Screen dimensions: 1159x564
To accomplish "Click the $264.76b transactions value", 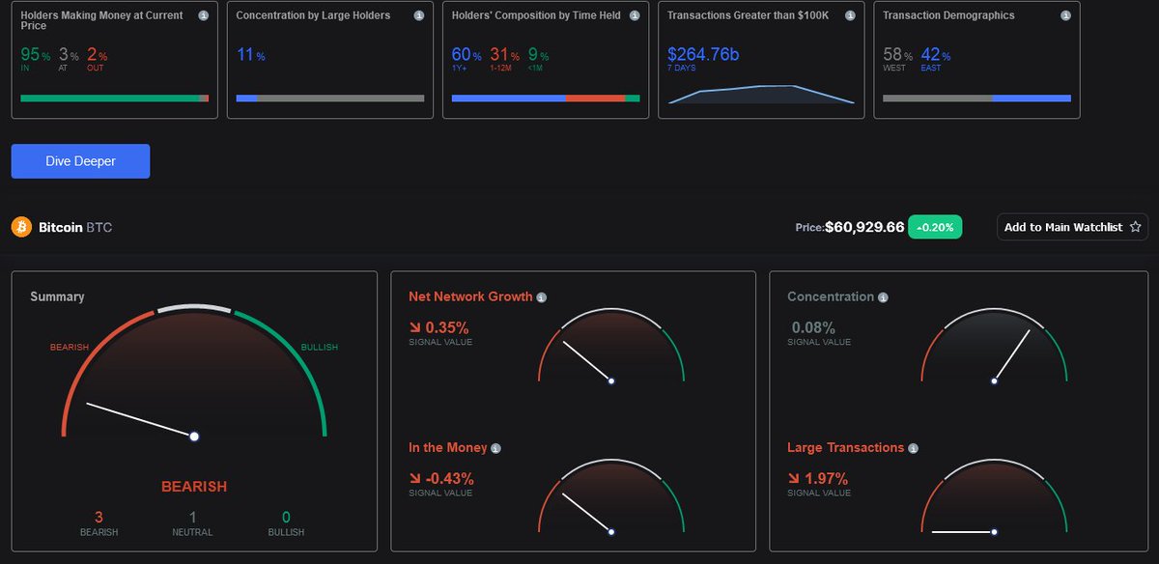I will click(x=703, y=54).
